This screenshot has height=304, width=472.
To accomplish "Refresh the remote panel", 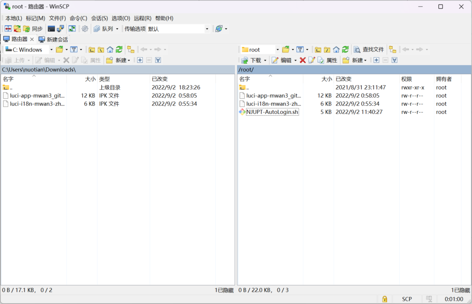I will click(345, 49).
